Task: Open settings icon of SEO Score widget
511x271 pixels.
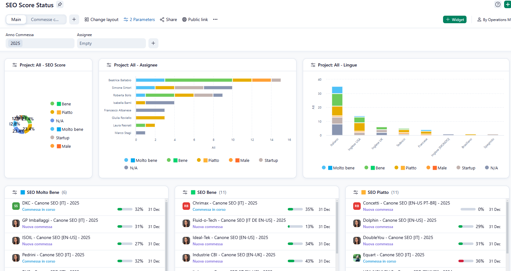Action: (x=15, y=65)
